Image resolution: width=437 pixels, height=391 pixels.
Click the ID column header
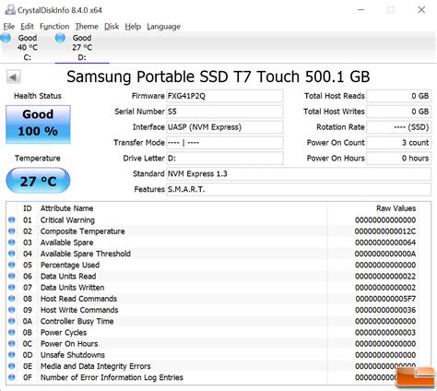(28, 208)
